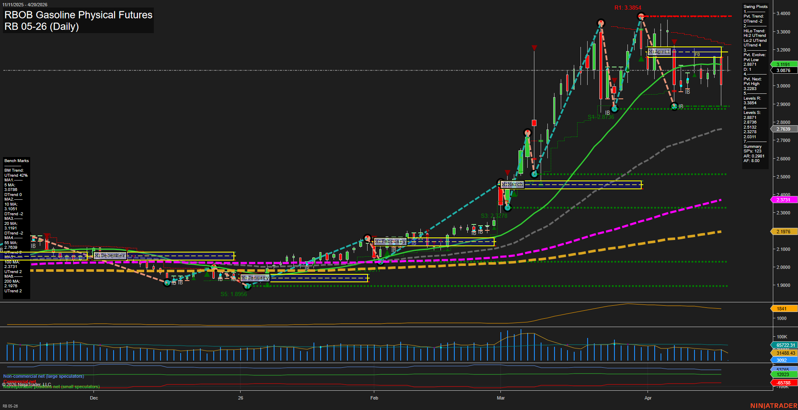This screenshot has height=410, width=798.
Task: Collapse the Swing Pivots panel
Action: [755, 7]
